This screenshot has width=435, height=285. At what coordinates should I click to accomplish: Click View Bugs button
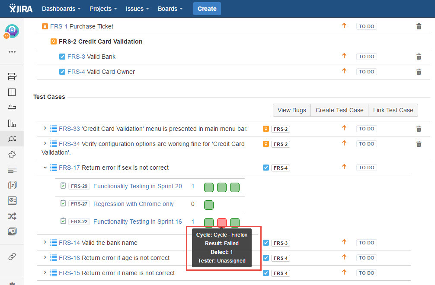point(292,110)
